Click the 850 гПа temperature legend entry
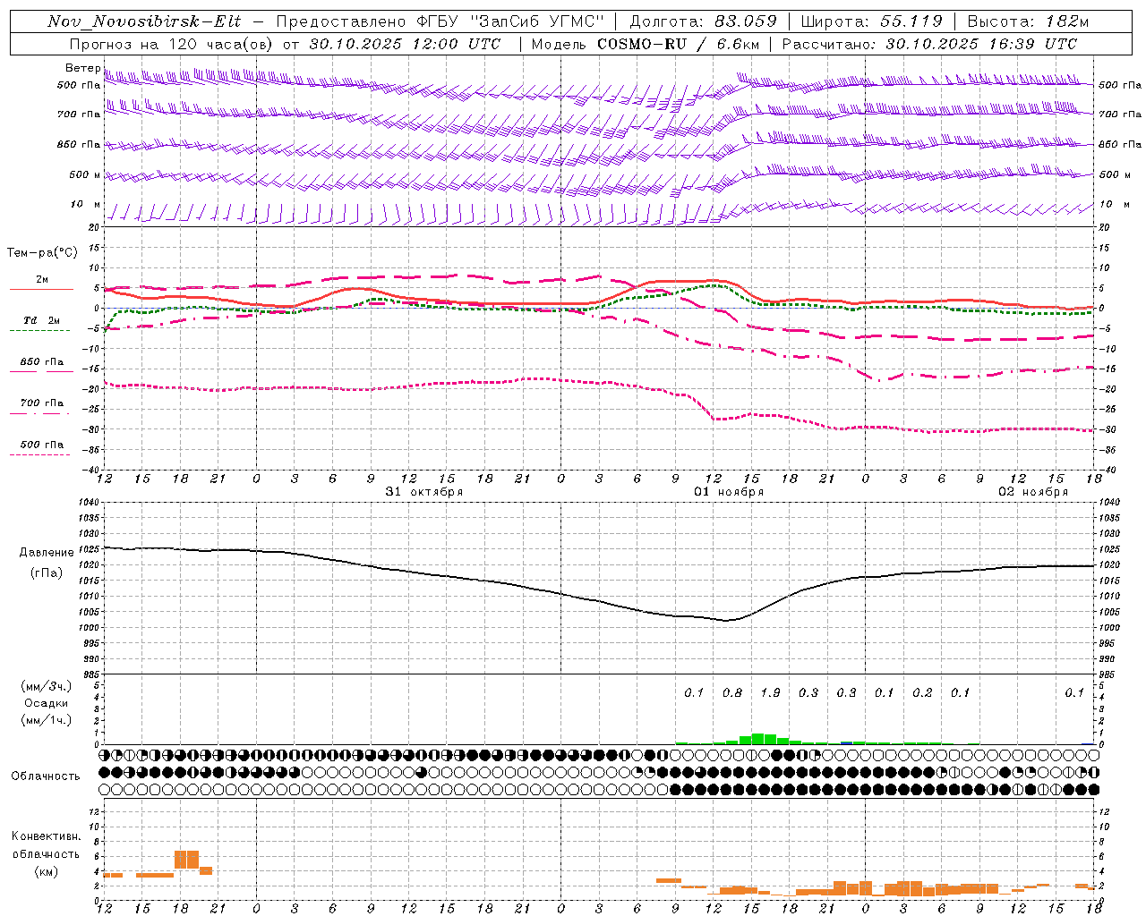 click(41, 362)
